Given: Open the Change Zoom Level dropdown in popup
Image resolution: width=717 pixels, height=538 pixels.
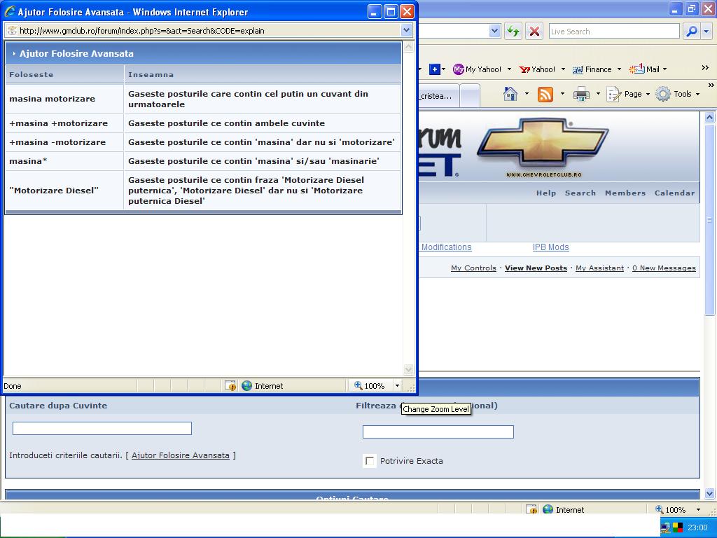Looking at the screenshot, I should [x=397, y=385].
